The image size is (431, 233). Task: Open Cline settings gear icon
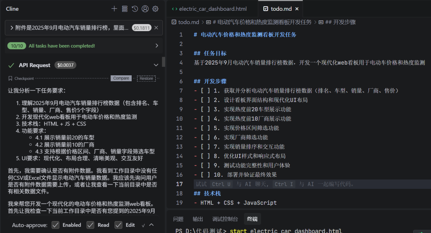[155, 9]
